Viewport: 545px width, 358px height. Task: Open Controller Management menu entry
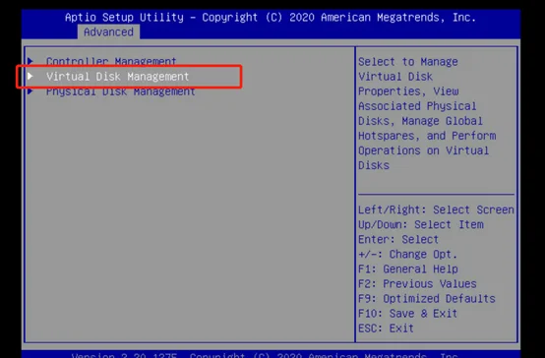[111, 62]
